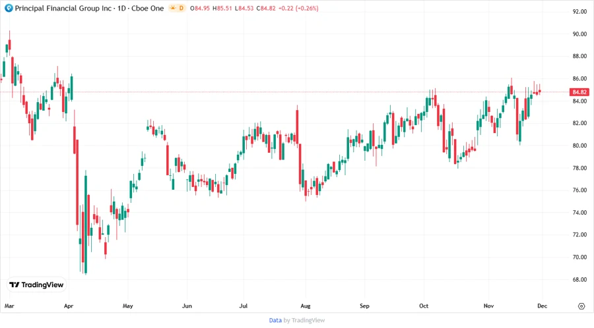Click the Principal Financial Group logo icon
Image resolution: width=594 pixels, height=328 pixels.
pos(9,8)
